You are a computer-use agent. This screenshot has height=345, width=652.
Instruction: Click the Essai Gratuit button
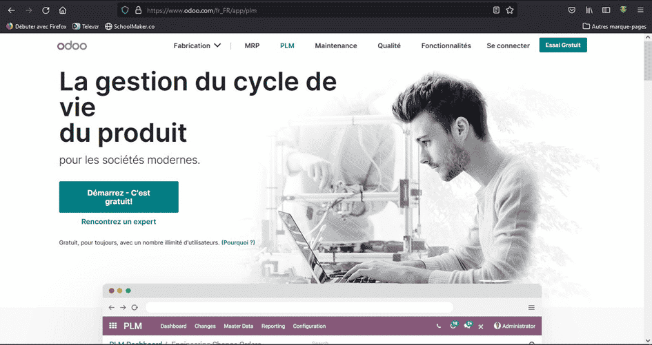click(x=563, y=45)
